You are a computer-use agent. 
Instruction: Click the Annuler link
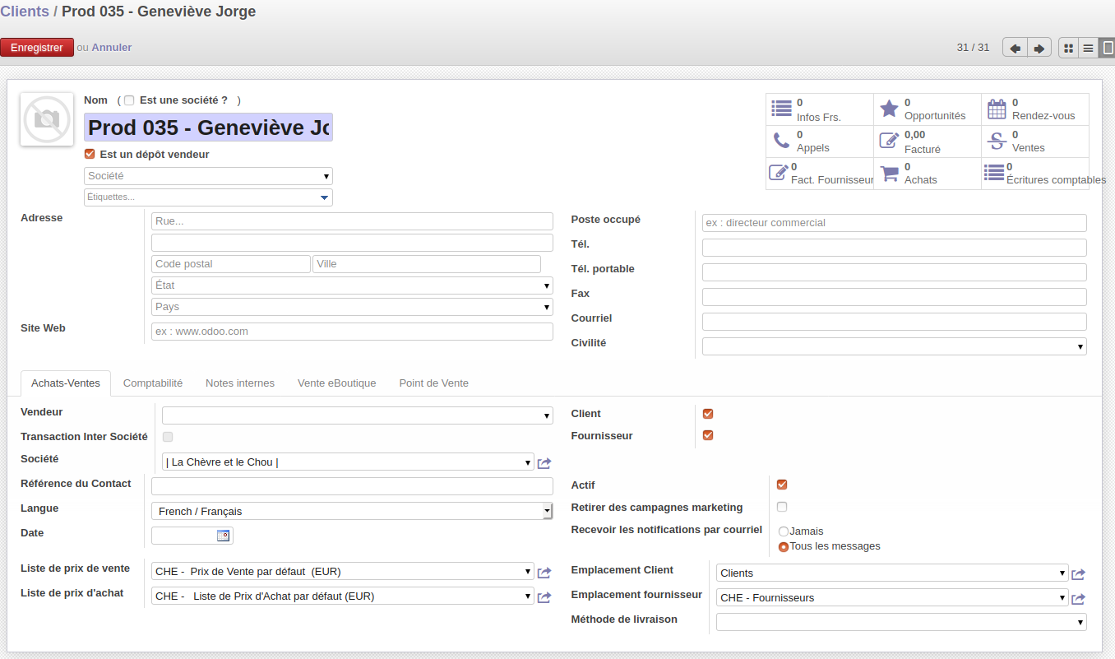click(x=111, y=48)
